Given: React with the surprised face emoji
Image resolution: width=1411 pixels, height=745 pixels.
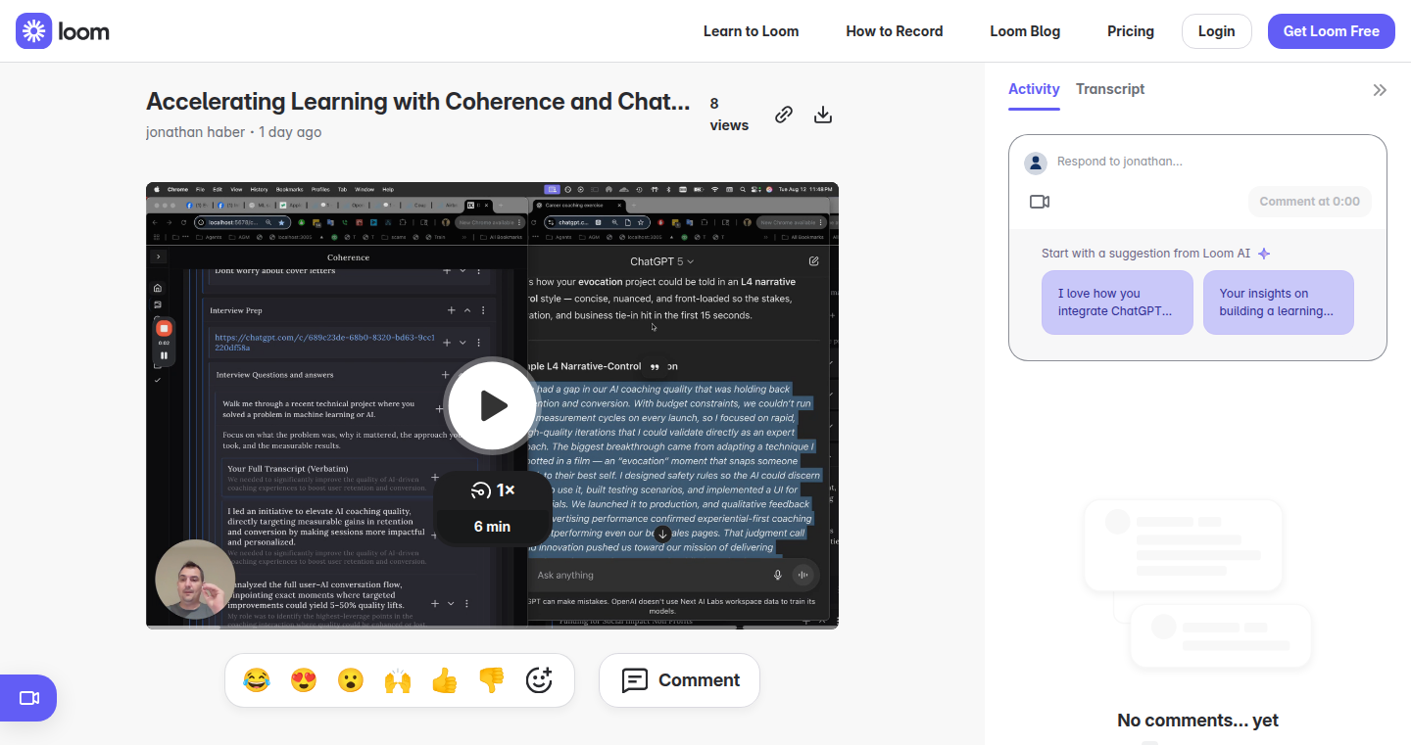Looking at the screenshot, I should pos(351,680).
